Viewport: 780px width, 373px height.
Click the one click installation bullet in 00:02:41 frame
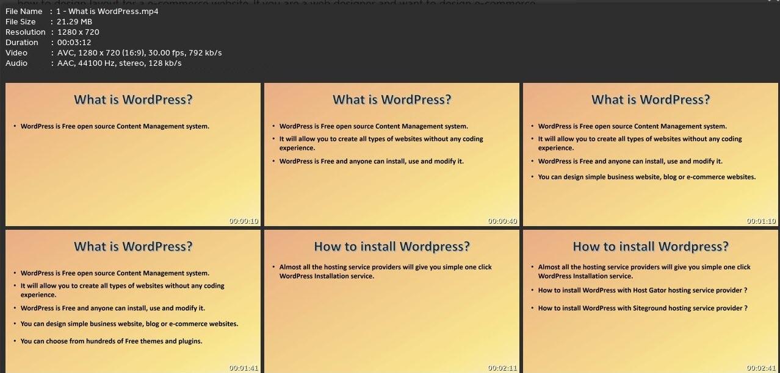pyautogui.click(x=645, y=272)
